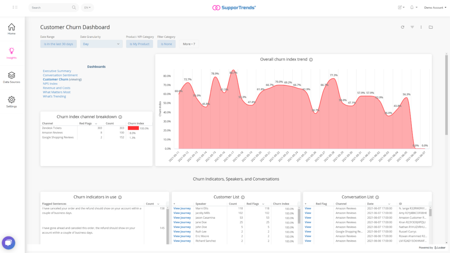View Journey for Jacoby Mills
Image resolution: width=450 pixels, height=253 pixels.
(x=182, y=213)
